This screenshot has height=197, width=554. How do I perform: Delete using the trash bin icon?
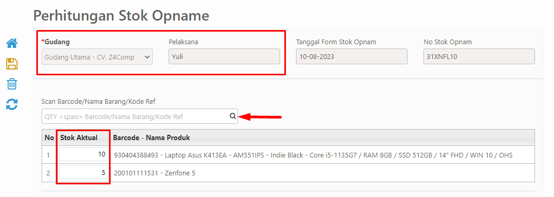[12, 84]
